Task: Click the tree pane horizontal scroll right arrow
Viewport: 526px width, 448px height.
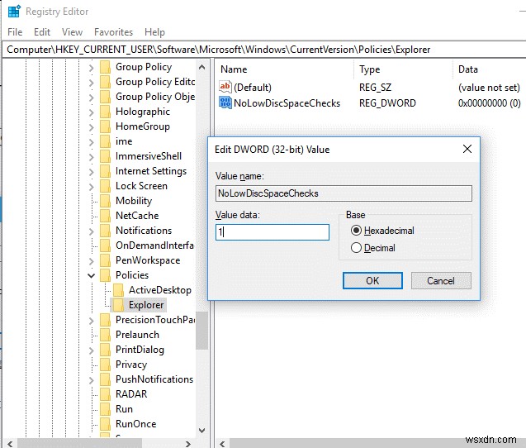Action: (x=188, y=444)
